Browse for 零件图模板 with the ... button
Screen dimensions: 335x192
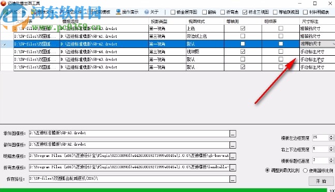[233, 134]
